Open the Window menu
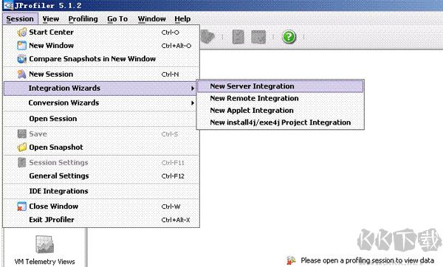The width and height of the screenshot is (443, 267). (151, 19)
